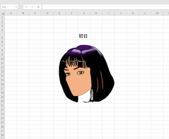This screenshot has height=139, width=169.
Task: Click the Select All corner triangle
Action: pyautogui.click(x=2, y=14)
